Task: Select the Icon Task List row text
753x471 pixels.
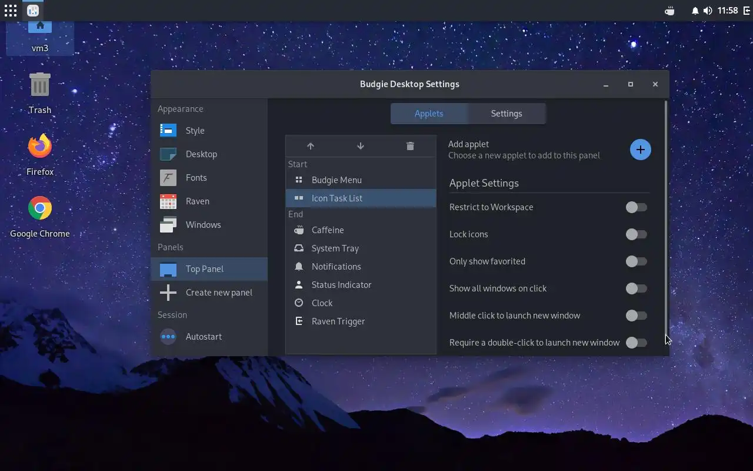Action: click(337, 198)
